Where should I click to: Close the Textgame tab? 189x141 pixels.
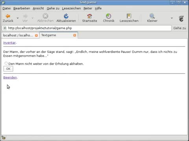coord(74,35)
